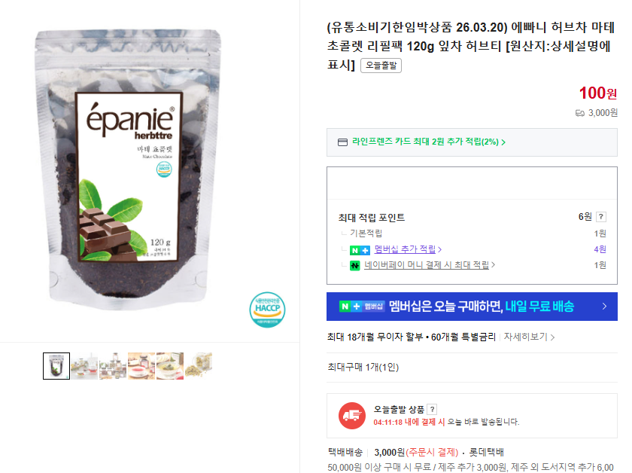Click the N+ membership badge icon in points list
This screenshot has height=473, width=632.
click(x=360, y=250)
